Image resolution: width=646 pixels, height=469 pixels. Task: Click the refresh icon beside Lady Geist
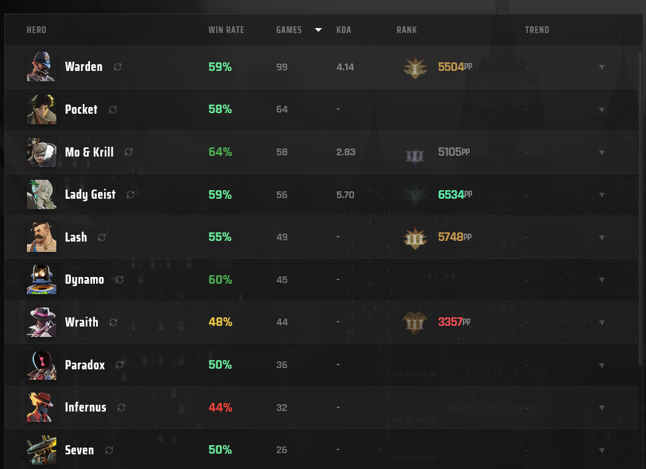pos(130,194)
